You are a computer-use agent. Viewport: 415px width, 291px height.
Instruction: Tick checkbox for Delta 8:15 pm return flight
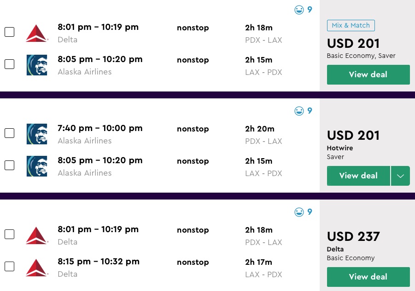tap(9, 267)
